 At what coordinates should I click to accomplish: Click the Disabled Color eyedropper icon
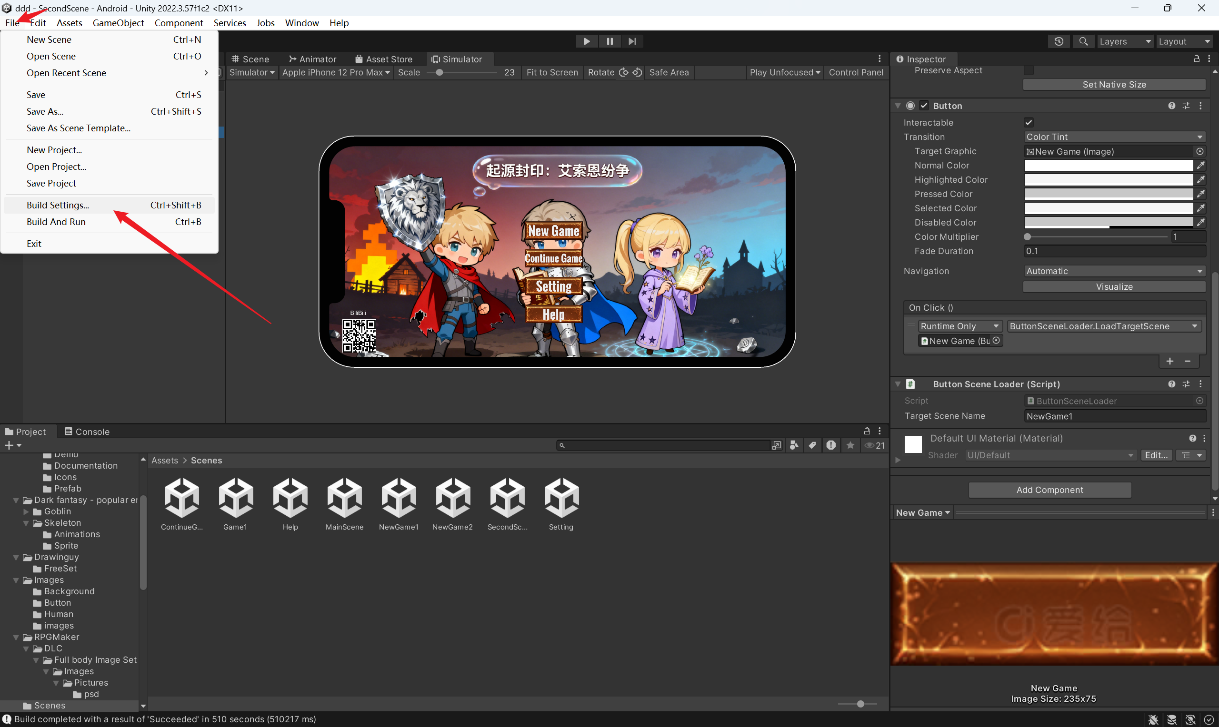(1201, 222)
